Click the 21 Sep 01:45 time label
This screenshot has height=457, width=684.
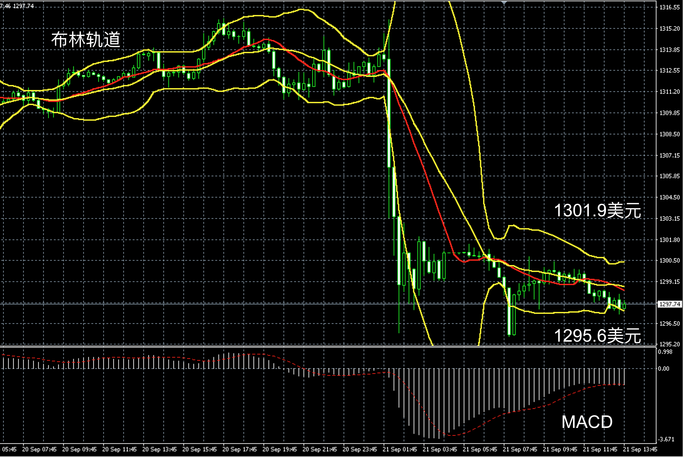pyautogui.click(x=400, y=449)
